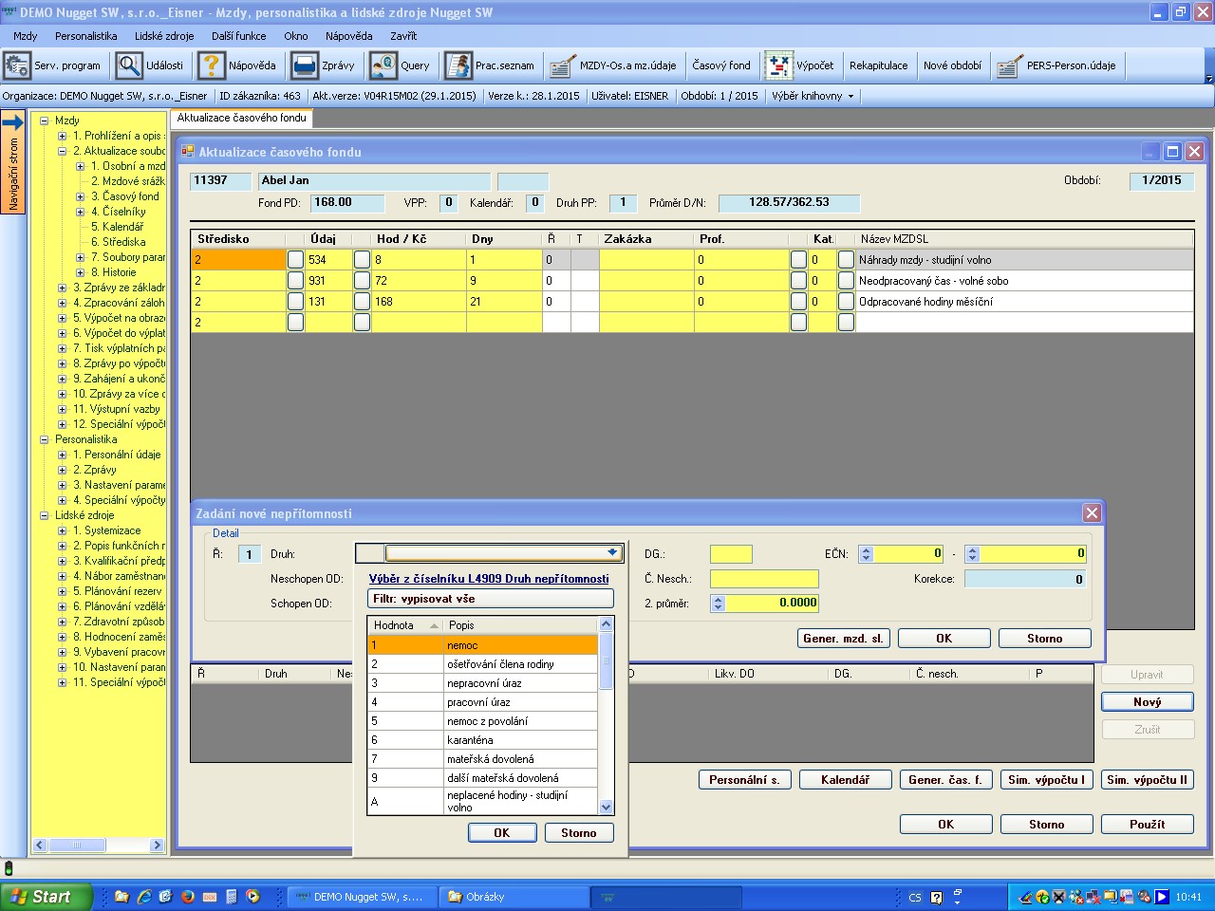
Task: Select nemoc row in the list
Action: [x=483, y=645]
